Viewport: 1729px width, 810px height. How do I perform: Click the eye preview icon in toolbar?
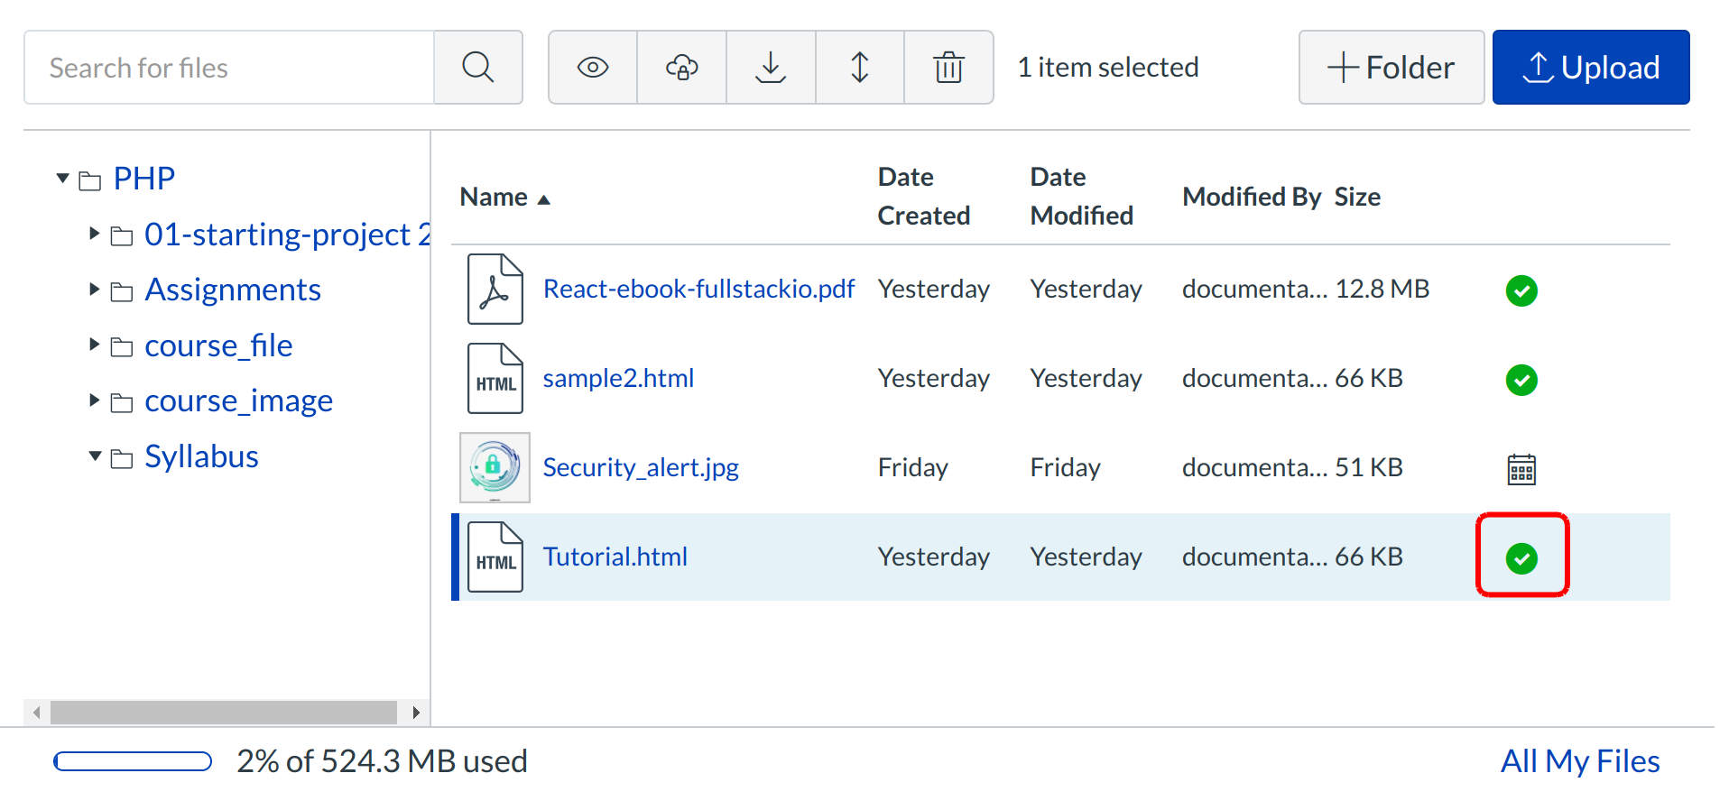(593, 68)
